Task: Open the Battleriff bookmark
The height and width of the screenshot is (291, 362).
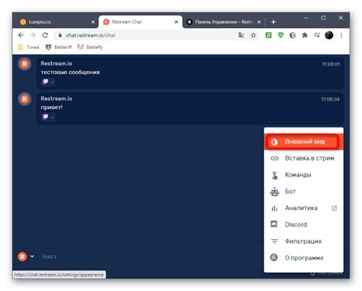Action: click(59, 47)
